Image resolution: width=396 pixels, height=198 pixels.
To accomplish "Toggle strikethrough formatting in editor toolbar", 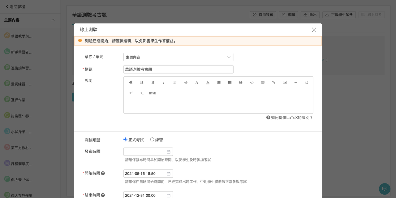I will pyautogui.click(x=186, y=82).
